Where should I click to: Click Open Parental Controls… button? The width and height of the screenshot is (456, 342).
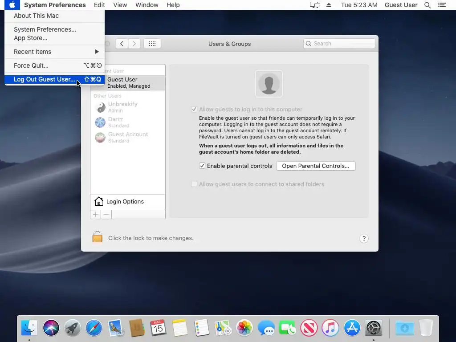pyautogui.click(x=316, y=166)
